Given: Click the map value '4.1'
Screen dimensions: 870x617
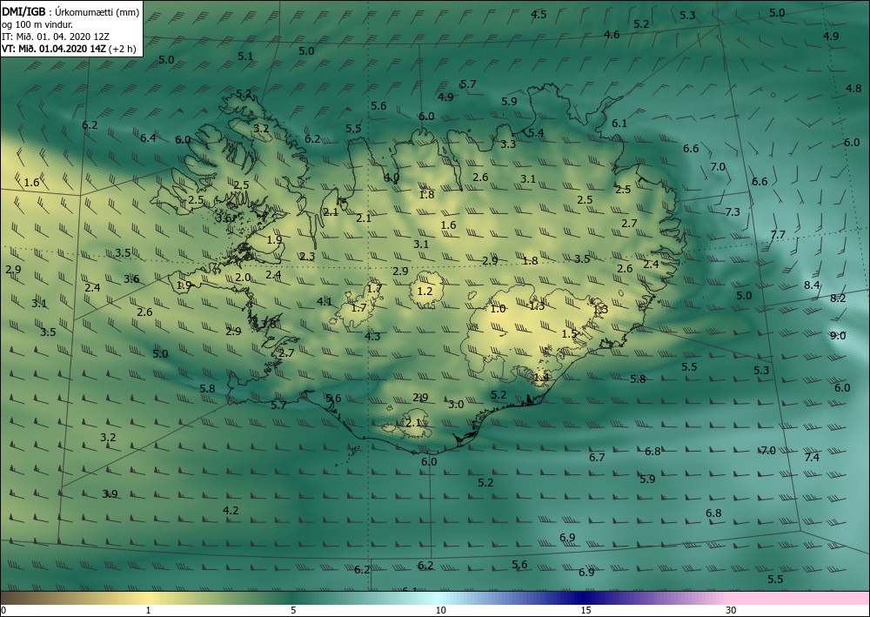Looking at the screenshot, I should [x=324, y=302].
